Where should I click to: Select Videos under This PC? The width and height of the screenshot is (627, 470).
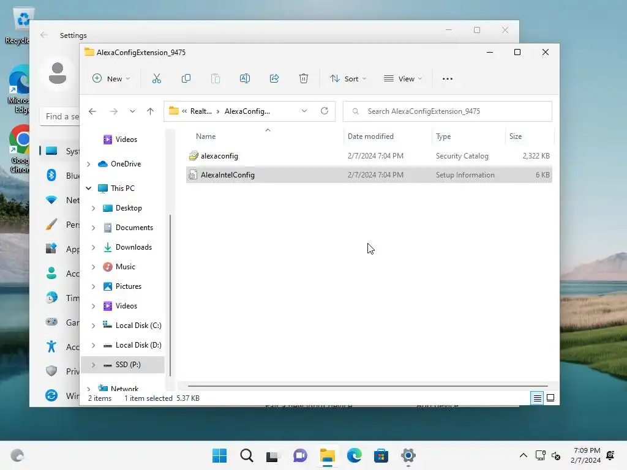point(126,306)
